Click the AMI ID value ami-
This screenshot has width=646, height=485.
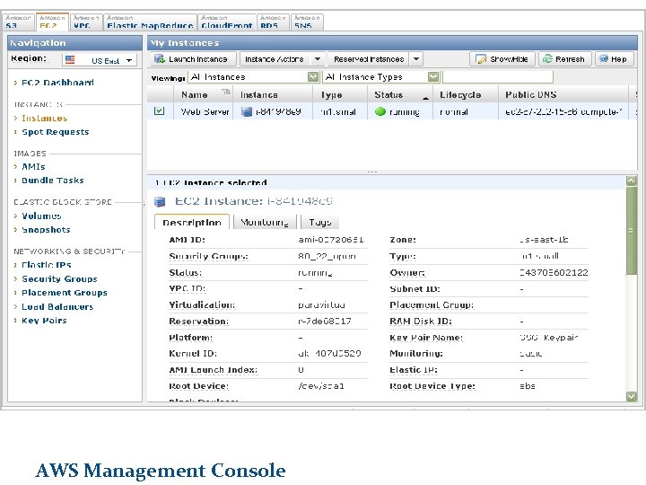331,240
